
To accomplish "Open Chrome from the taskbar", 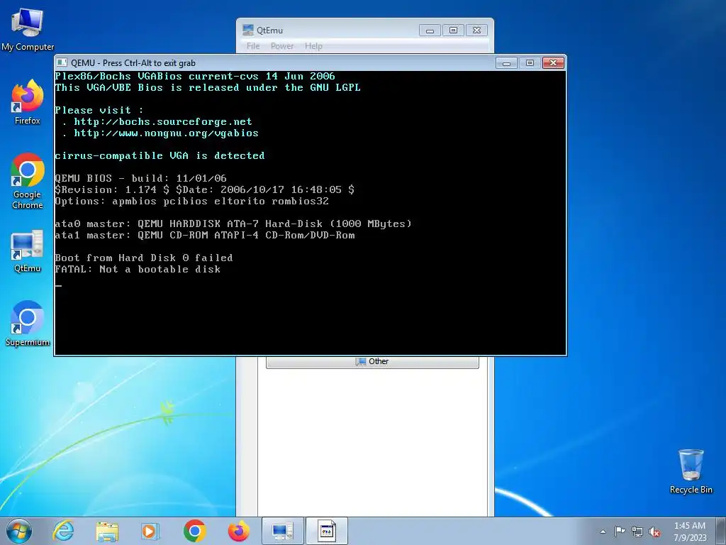I will pos(194,531).
